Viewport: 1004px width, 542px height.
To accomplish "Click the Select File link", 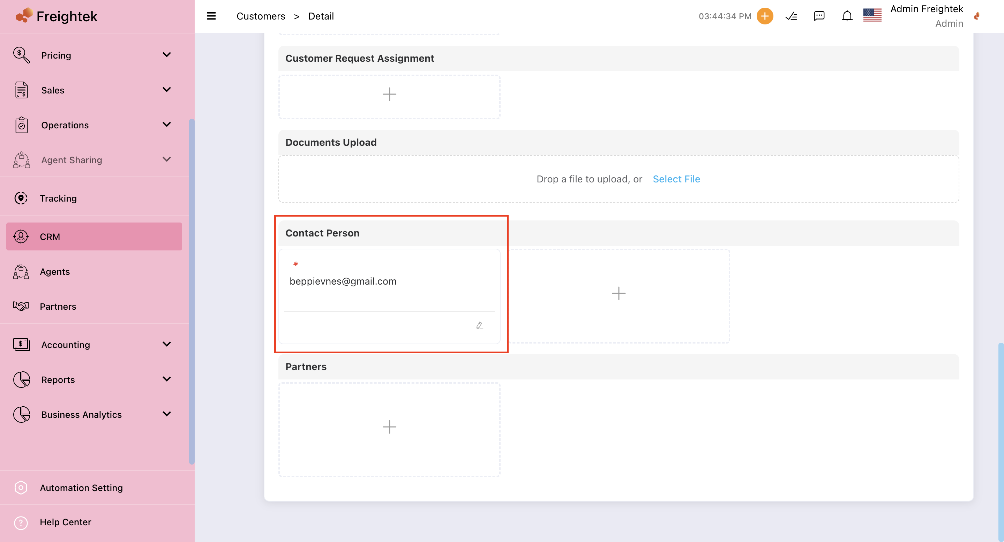I will tap(676, 179).
